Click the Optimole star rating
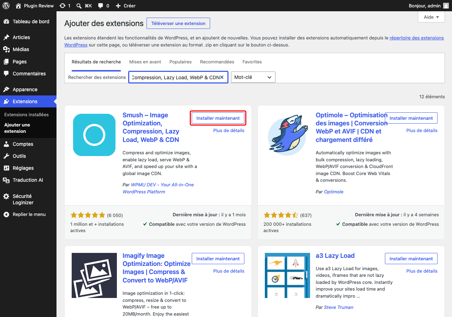This screenshot has width=452, height=317. click(x=281, y=215)
